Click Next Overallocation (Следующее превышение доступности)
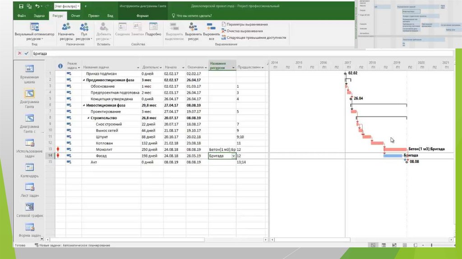This screenshot has height=259, width=462. tap(254, 37)
